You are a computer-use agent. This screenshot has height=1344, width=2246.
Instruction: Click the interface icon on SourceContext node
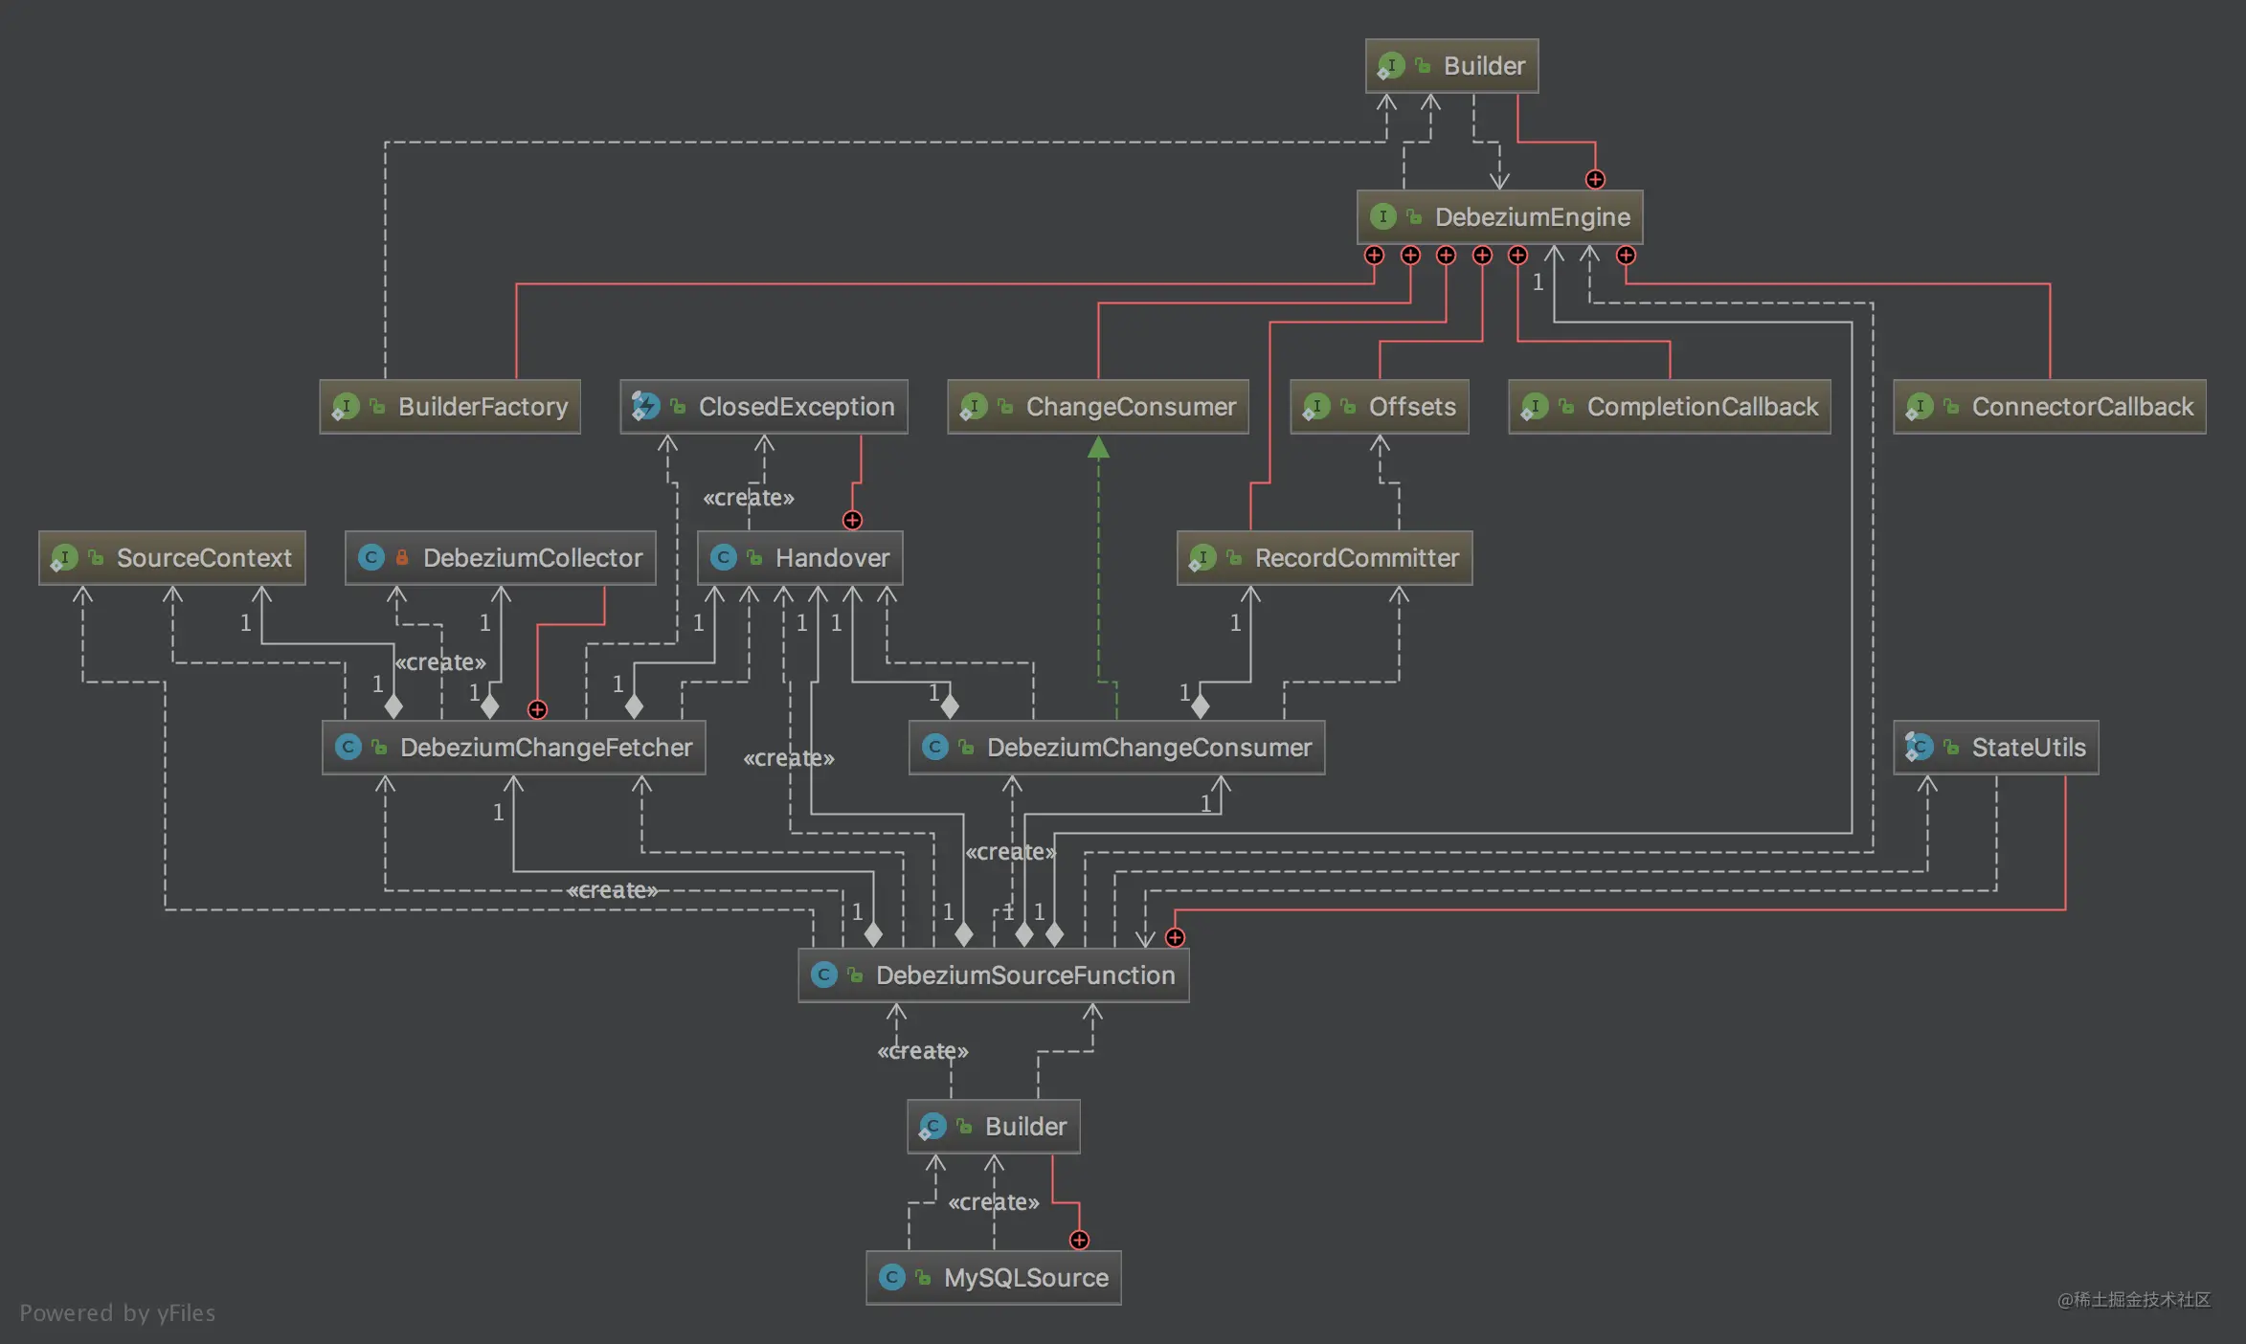pyautogui.click(x=64, y=557)
